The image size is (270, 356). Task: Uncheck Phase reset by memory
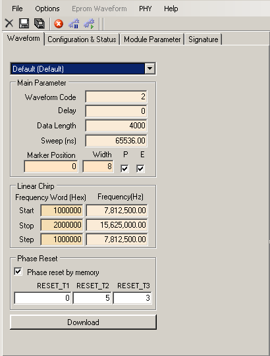tap(18, 272)
